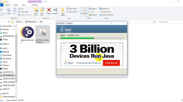
Task: Select the eclipse-inst-win64 installer file
Action: (27, 34)
